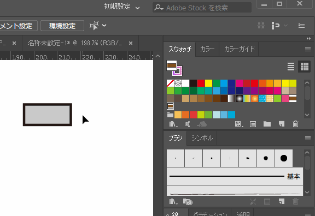The width and height of the screenshot is (315, 216).
Task: Switch to the シンボル tab
Action: pyautogui.click(x=202, y=138)
